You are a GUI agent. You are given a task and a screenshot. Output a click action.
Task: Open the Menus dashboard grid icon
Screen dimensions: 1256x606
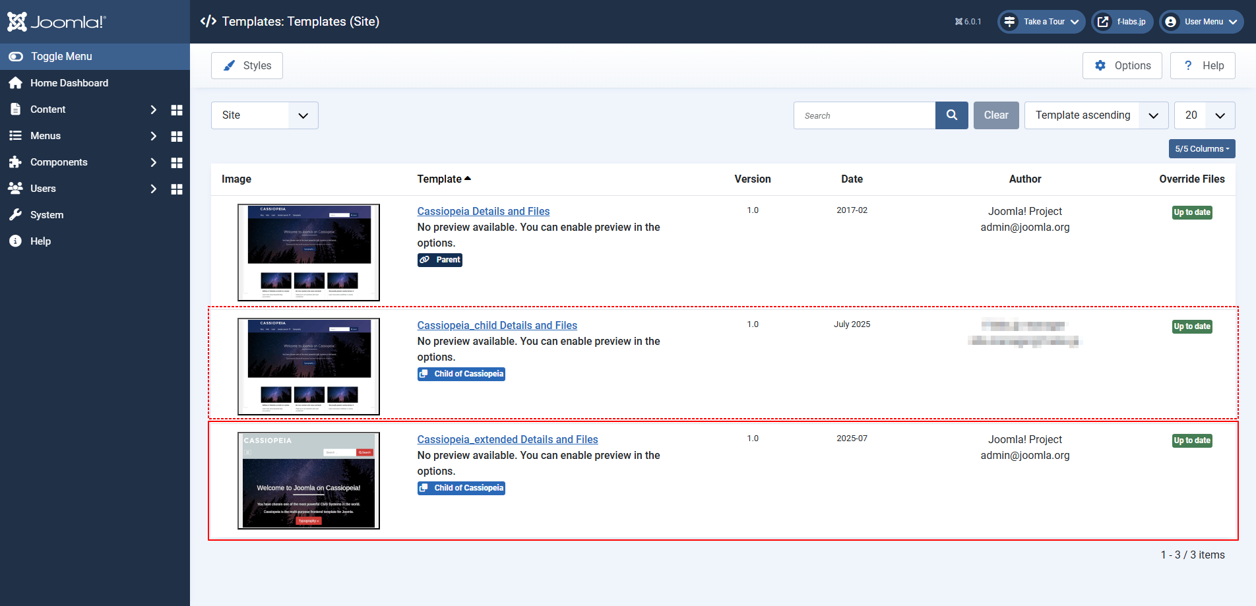(177, 136)
